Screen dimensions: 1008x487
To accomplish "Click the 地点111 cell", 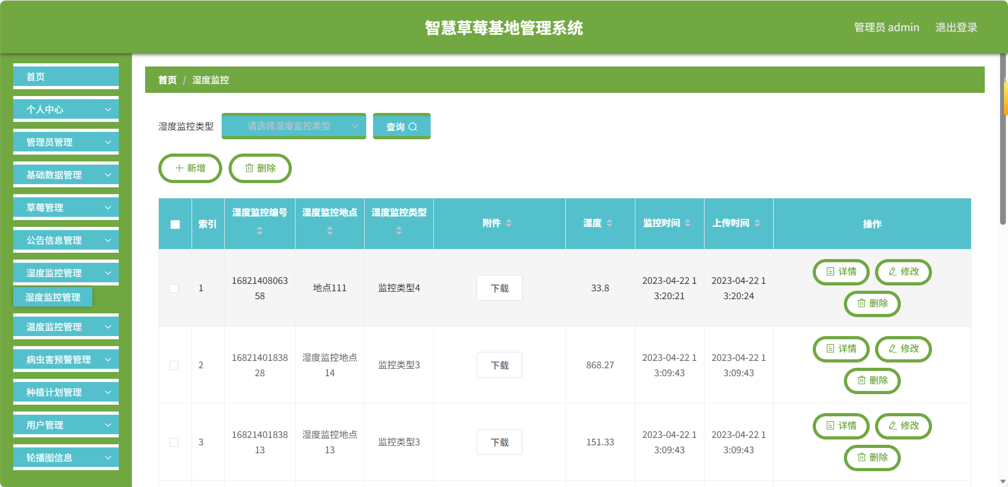I will point(330,288).
